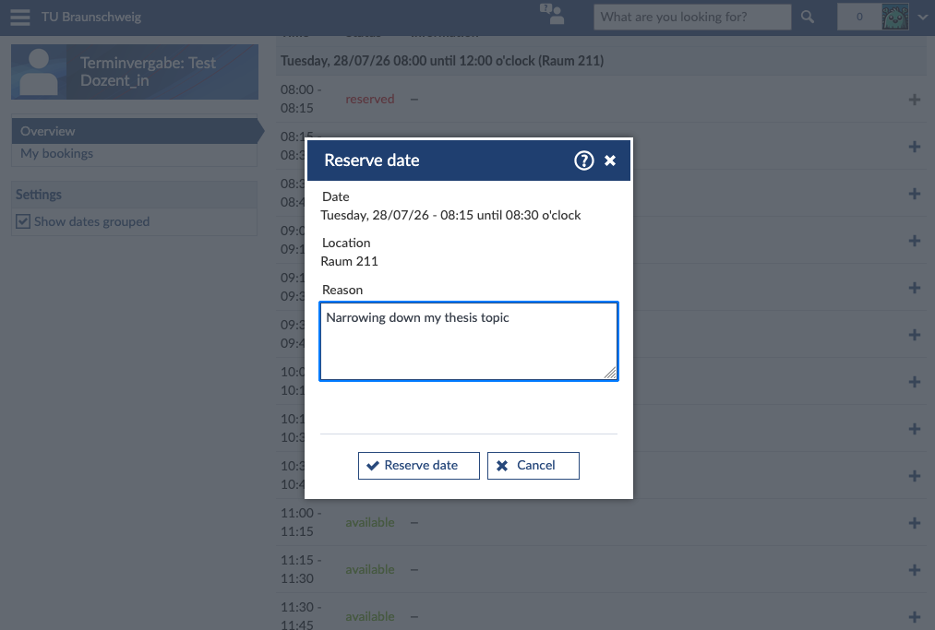Viewport: 935px width, 630px height.
Task: Close the Reserve date dialog
Action: [610, 160]
